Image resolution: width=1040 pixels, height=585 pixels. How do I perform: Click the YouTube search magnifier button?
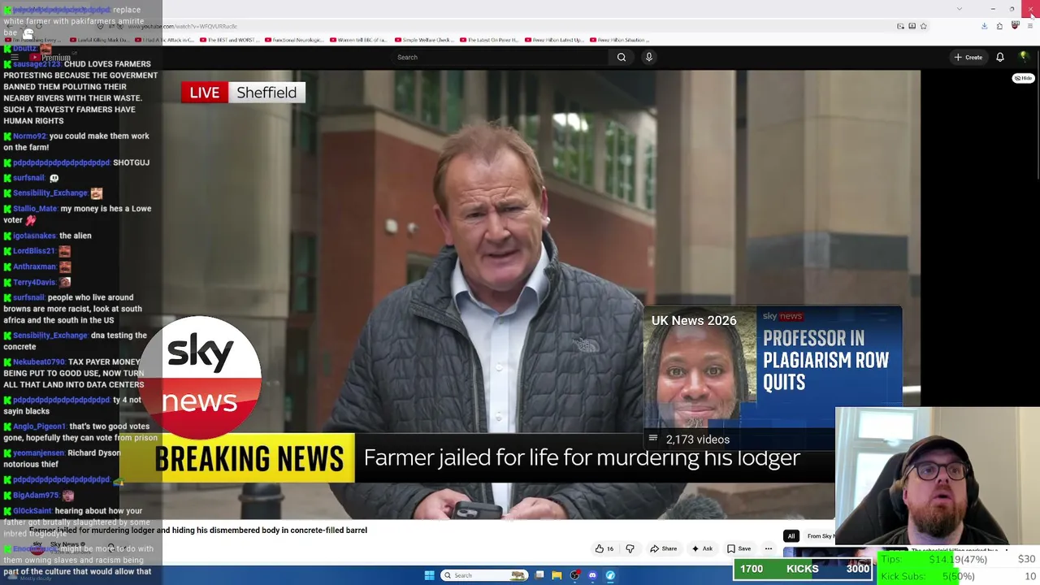[622, 57]
